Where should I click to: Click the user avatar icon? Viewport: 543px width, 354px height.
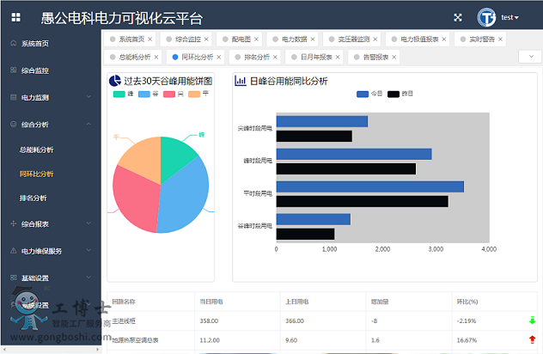[x=488, y=17]
